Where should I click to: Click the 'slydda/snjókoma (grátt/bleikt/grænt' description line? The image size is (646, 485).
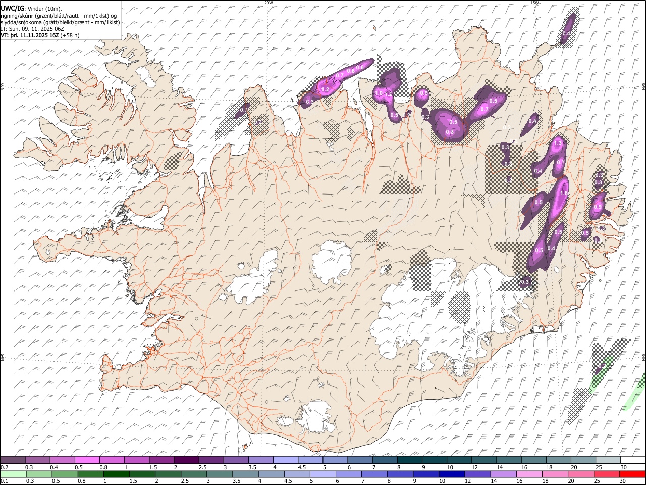click(60, 22)
